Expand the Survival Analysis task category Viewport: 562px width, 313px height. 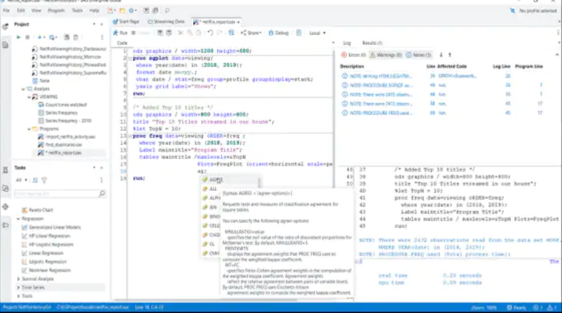(18, 279)
